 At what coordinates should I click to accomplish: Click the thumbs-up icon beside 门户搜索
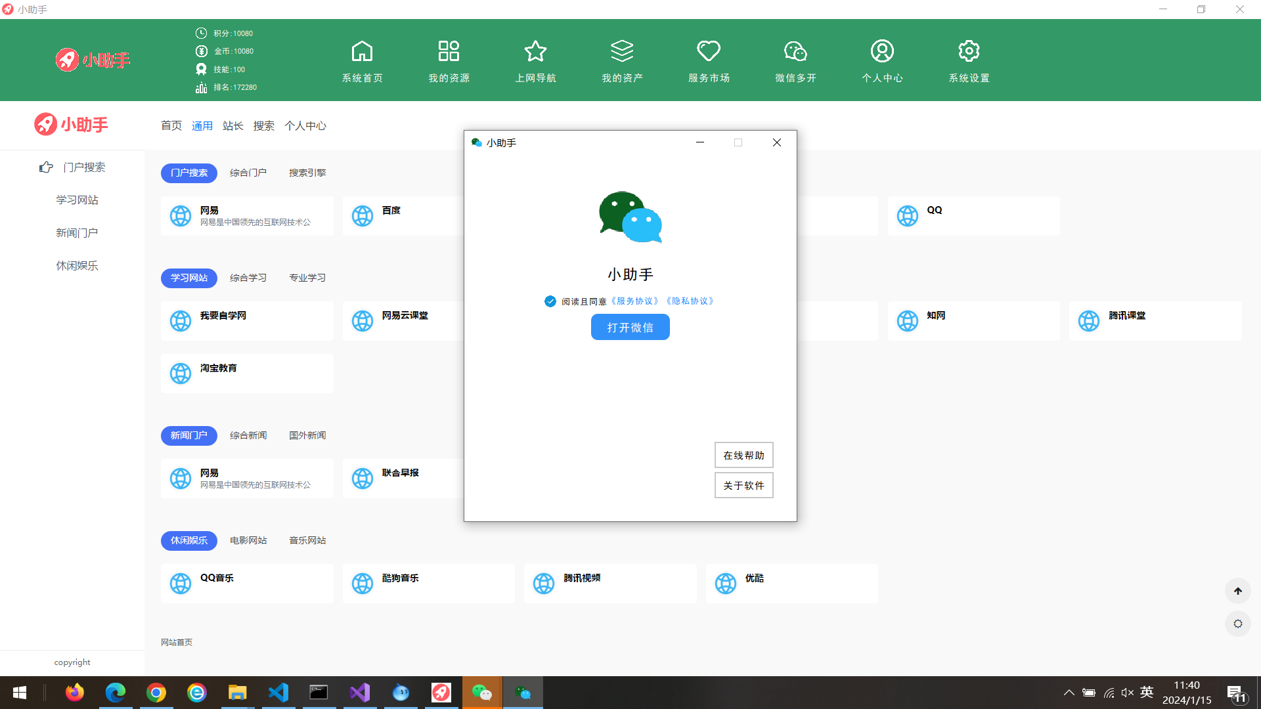point(46,167)
